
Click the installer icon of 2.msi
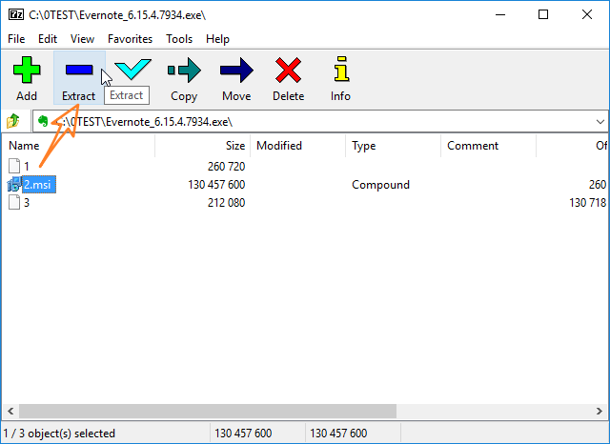pos(14,184)
